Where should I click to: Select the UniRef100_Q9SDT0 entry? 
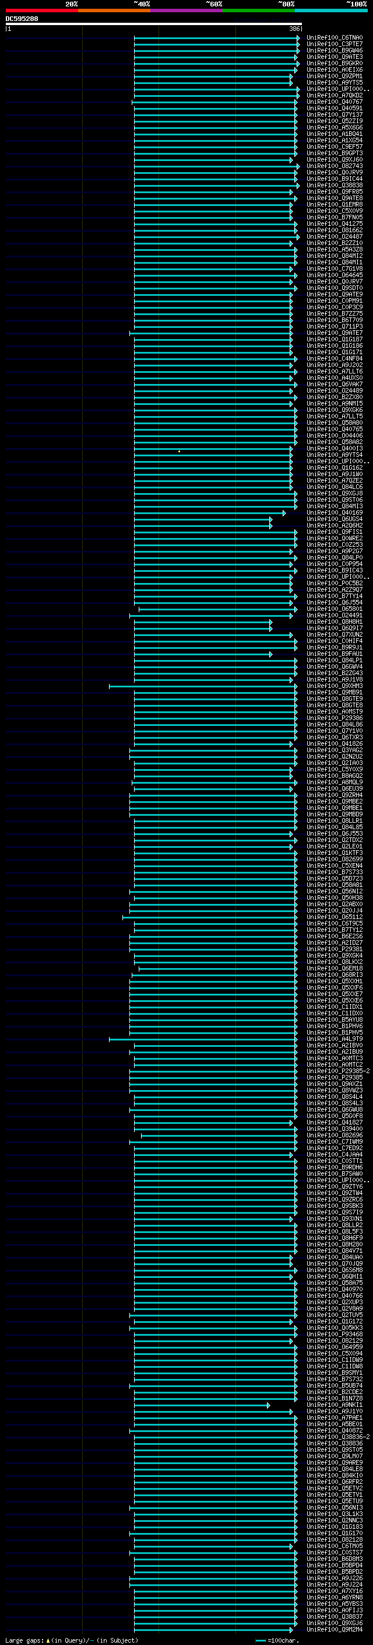tap(335, 288)
